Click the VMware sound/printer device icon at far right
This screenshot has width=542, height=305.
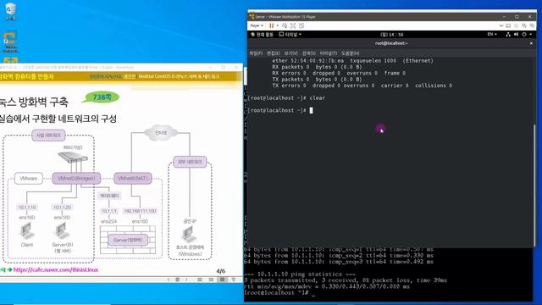[532, 25]
